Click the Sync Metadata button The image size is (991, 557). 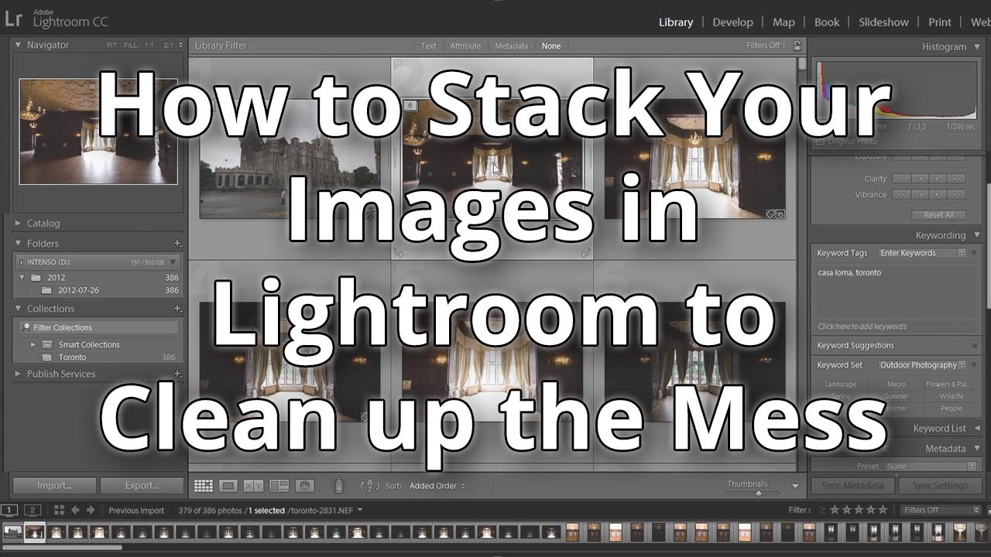click(852, 486)
